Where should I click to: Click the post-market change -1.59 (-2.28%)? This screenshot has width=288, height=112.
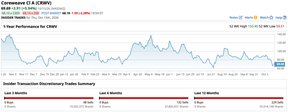[x=80, y=13]
